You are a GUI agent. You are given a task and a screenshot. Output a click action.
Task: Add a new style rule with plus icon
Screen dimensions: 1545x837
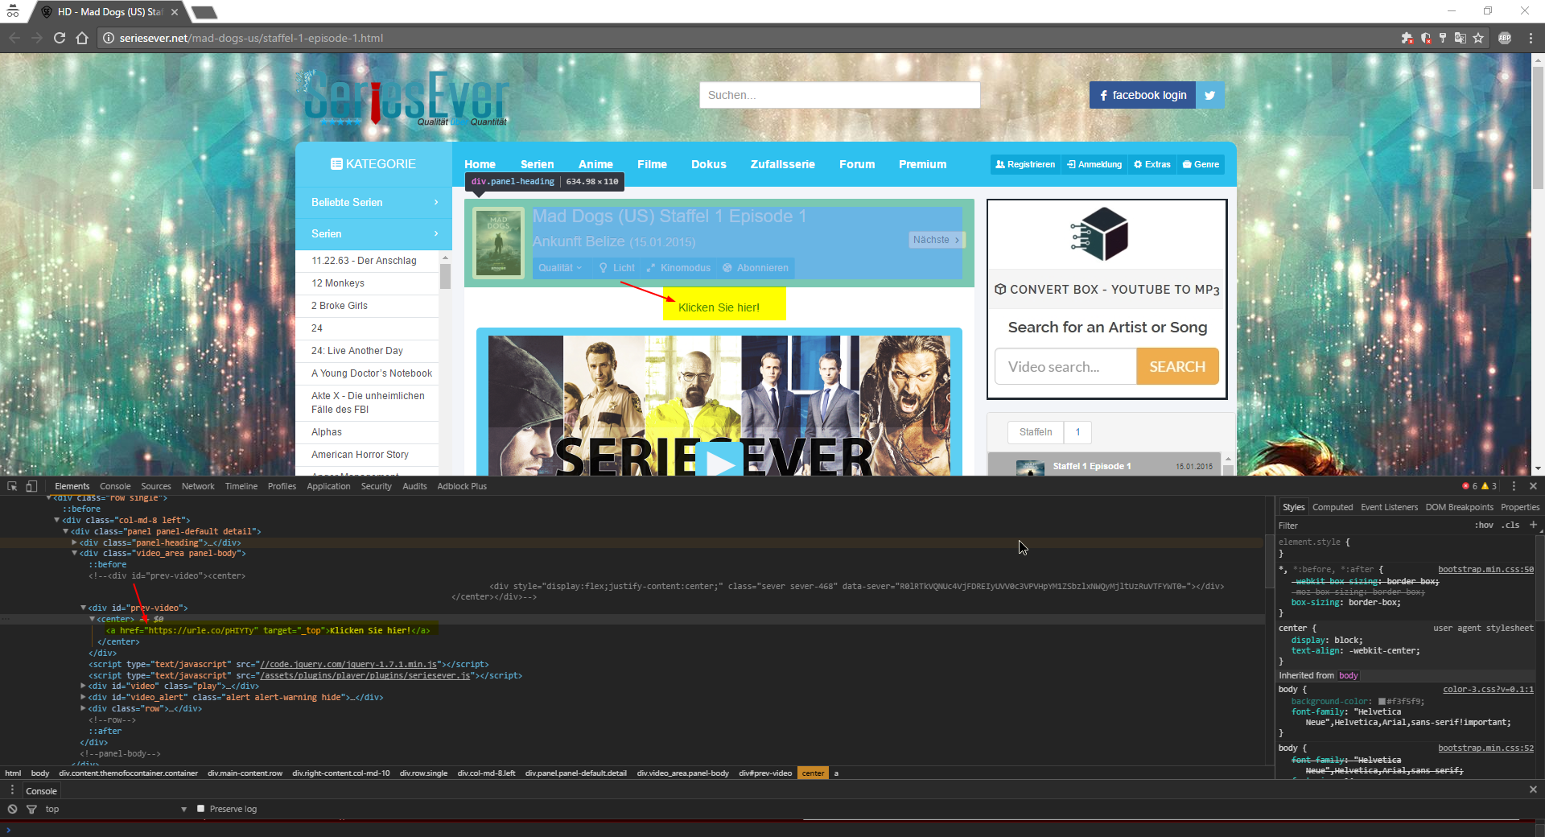tap(1533, 525)
